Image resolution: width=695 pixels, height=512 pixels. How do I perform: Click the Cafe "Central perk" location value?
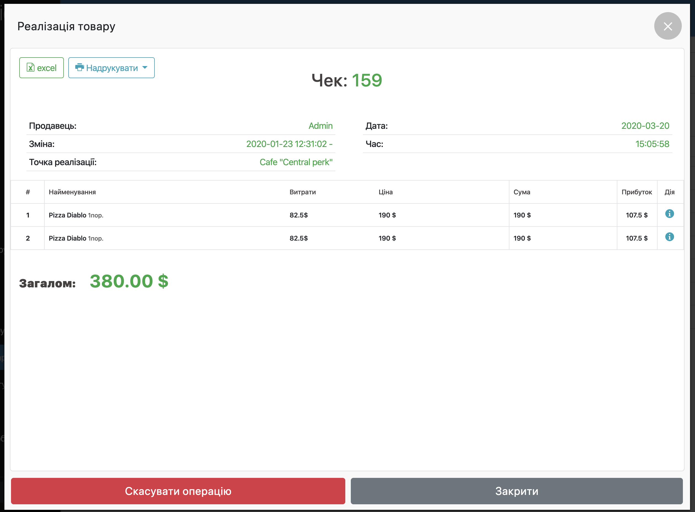[296, 162]
